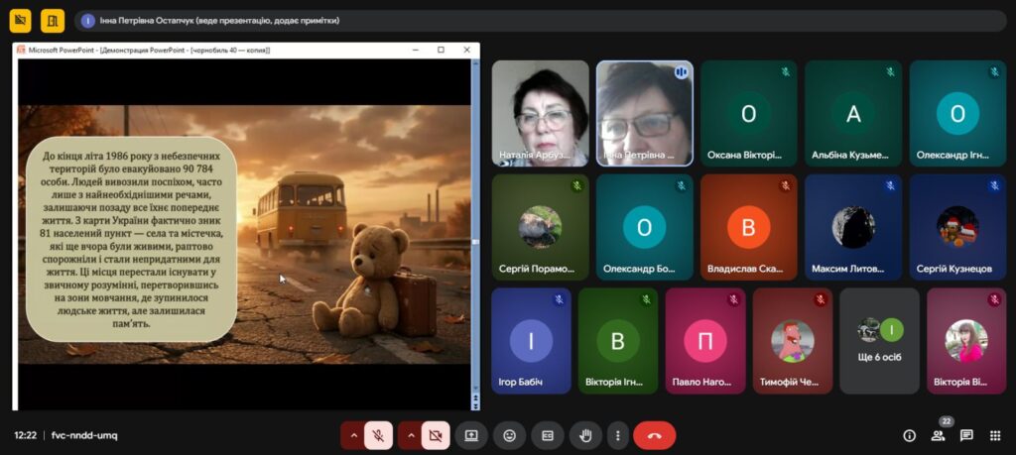Viewport: 1016px width, 455px height.
Task: Open the activities grid icon
Action: coord(995,435)
